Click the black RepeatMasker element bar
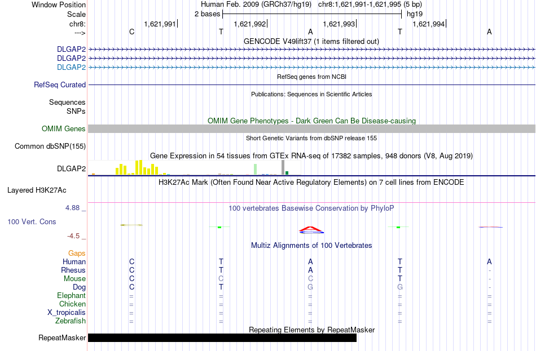This screenshot has height=351, width=536. click(222, 337)
